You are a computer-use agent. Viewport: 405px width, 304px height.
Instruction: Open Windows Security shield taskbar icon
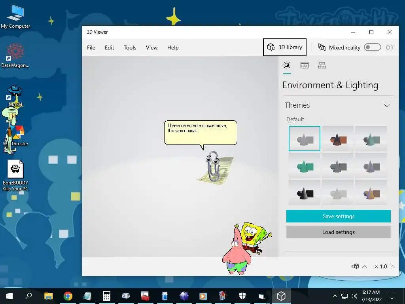click(x=242, y=296)
